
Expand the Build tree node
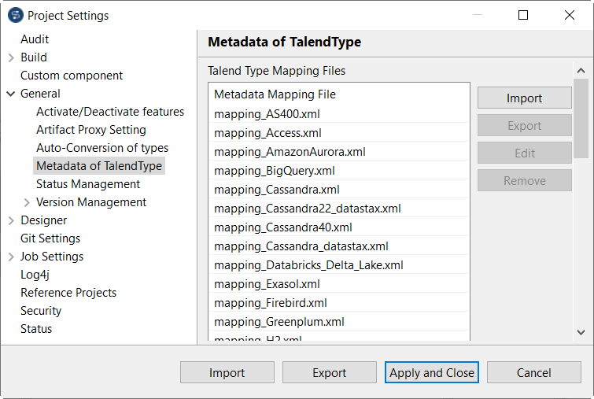coord(11,57)
